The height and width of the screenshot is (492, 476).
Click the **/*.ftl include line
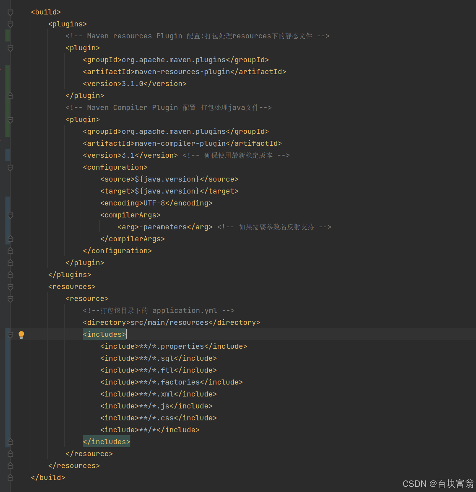(x=159, y=370)
